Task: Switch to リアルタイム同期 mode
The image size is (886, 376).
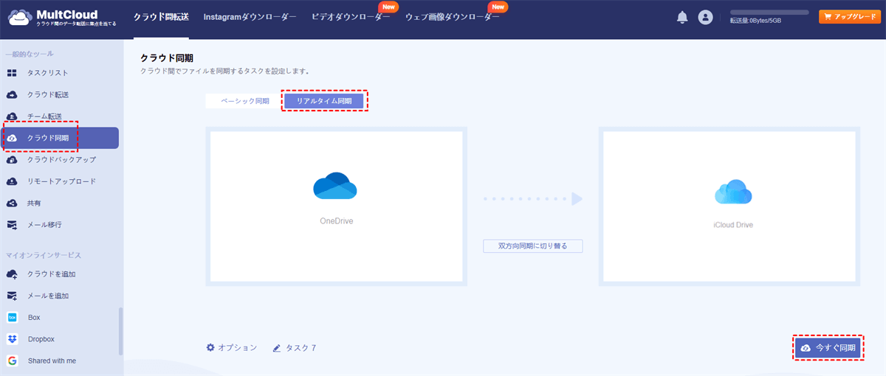Action: coord(324,101)
